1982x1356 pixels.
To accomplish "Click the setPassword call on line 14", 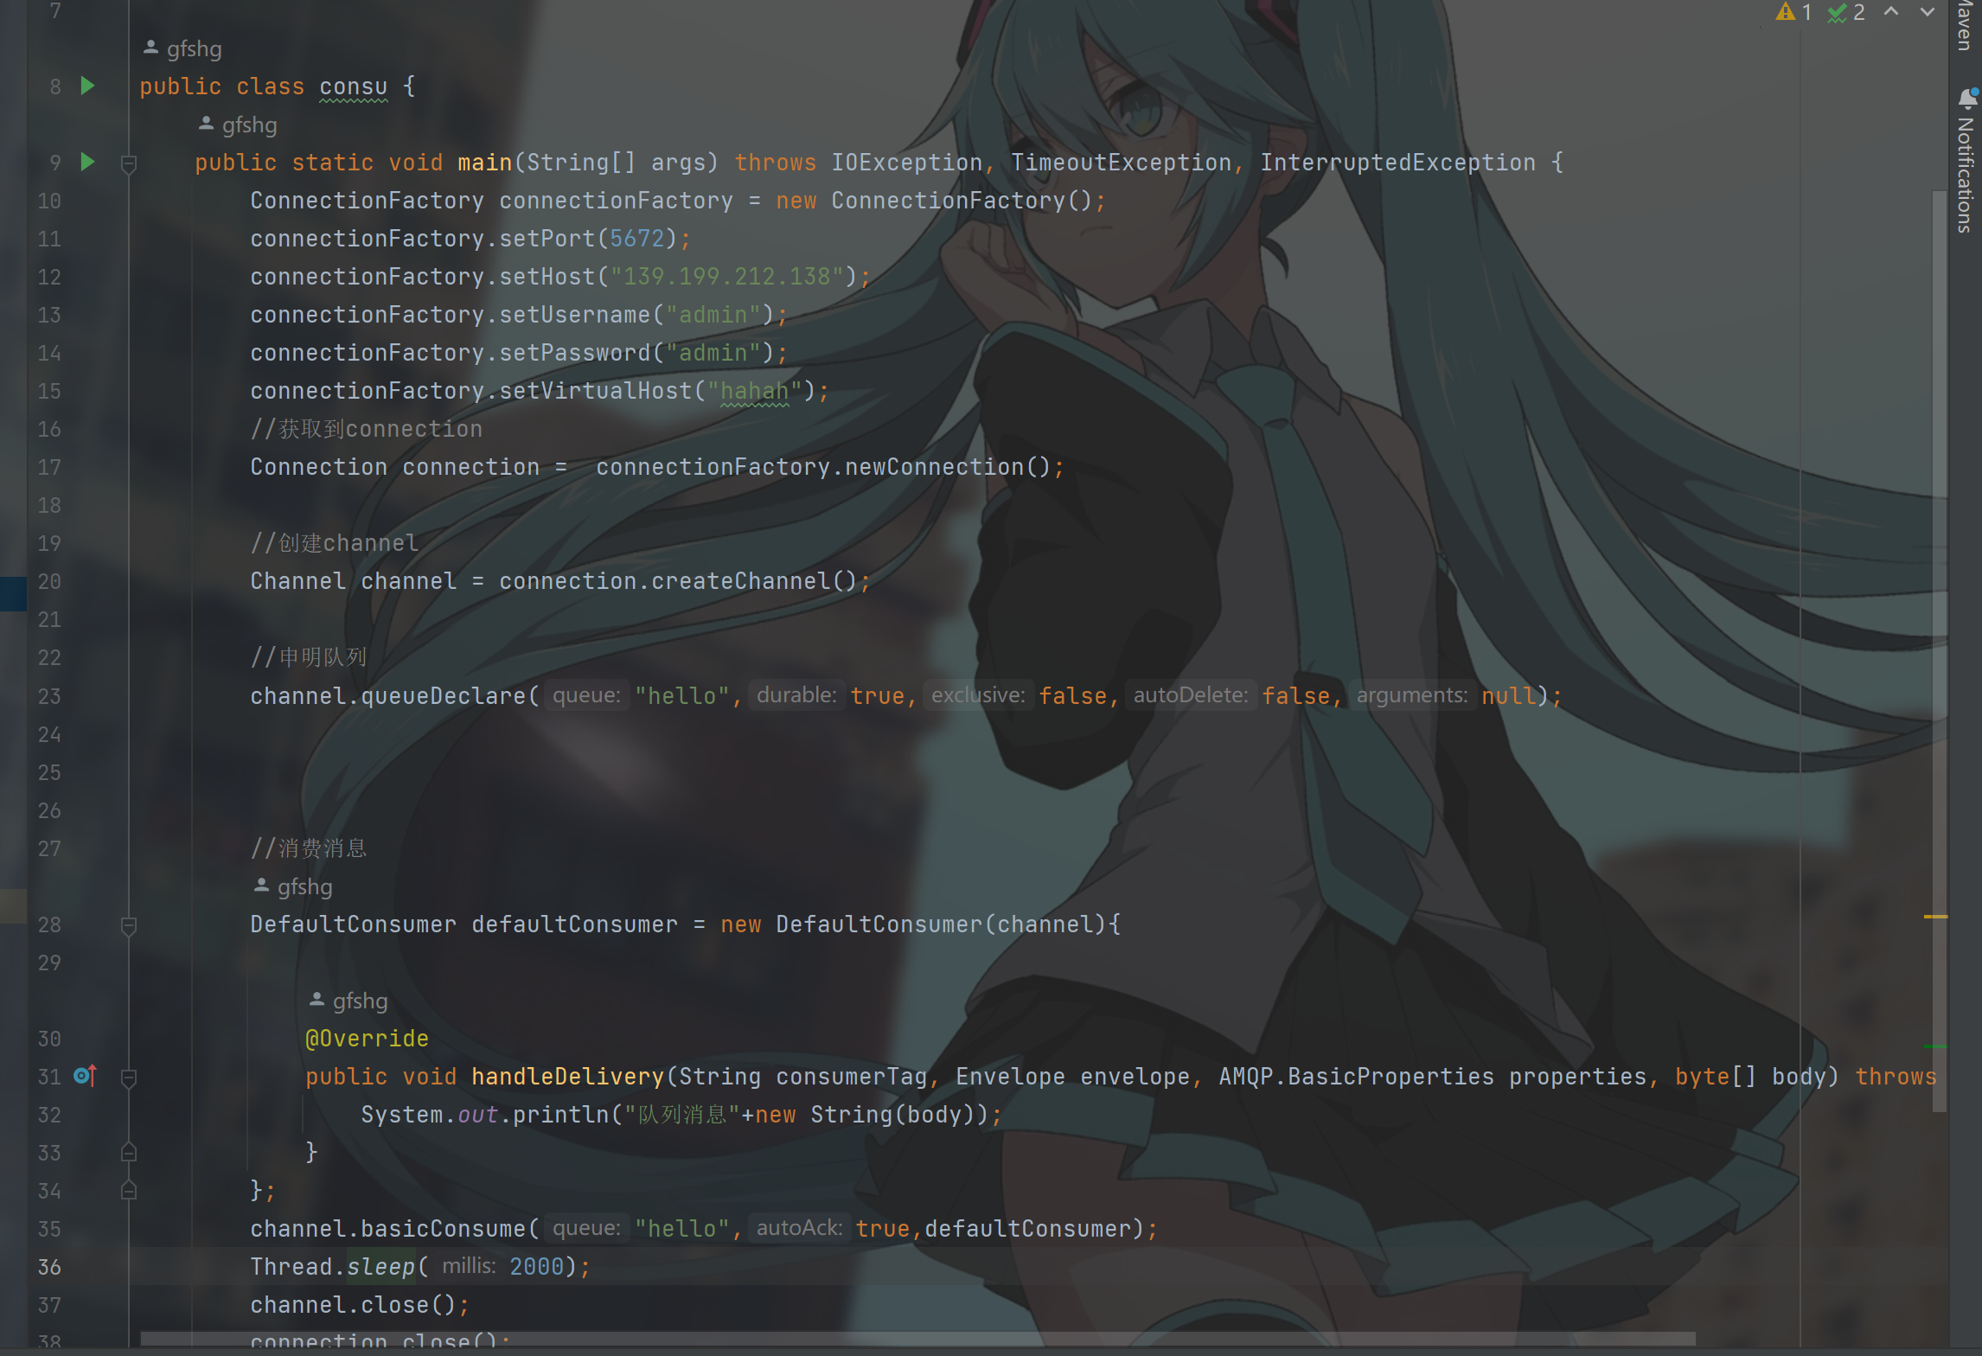I will (x=575, y=353).
